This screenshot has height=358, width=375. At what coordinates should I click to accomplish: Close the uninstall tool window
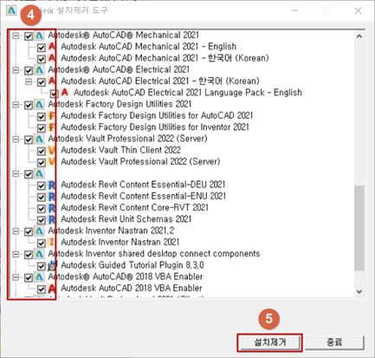click(x=359, y=11)
